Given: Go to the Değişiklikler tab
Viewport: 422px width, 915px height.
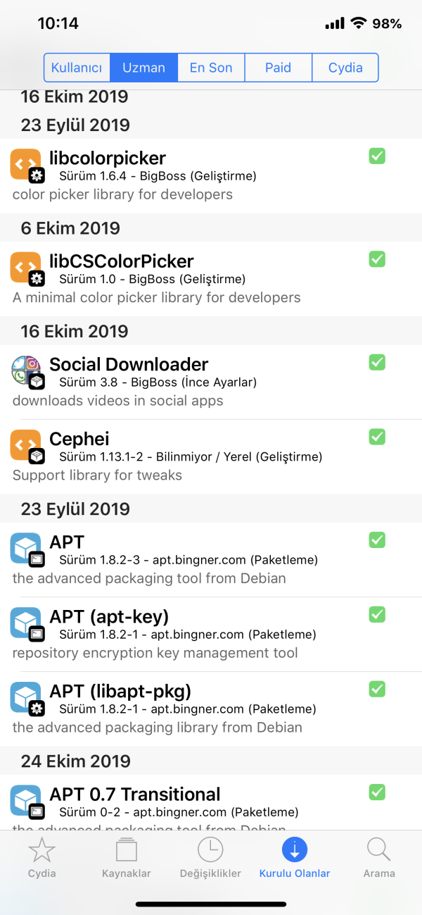Looking at the screenshot, I should (210, 858).
